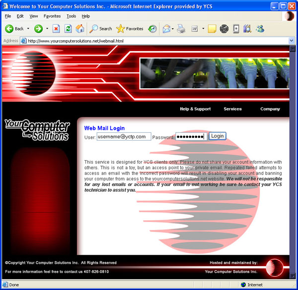The height and width of the screenshot is (290, 298).
Task: Open the Forward history dropdown arrow
Action: coord(47,29)
